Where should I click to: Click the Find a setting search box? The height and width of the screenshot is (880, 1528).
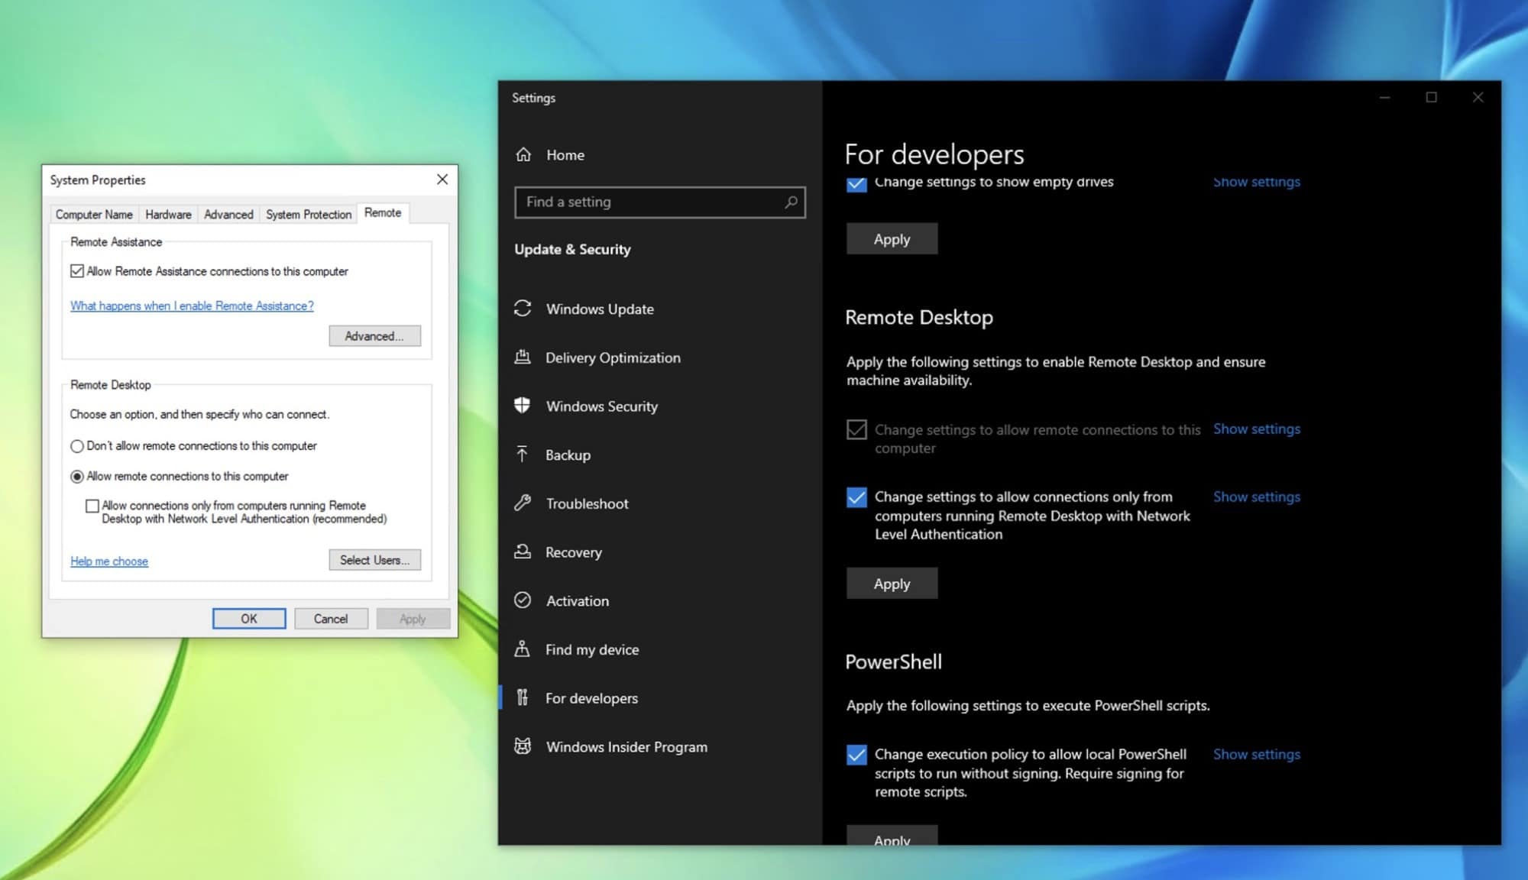660,202
